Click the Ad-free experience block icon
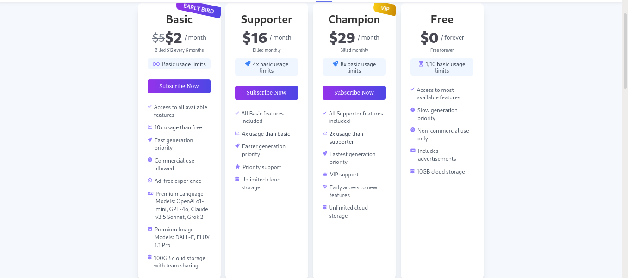The image size is (628, 278). click(x=150, y=181)
